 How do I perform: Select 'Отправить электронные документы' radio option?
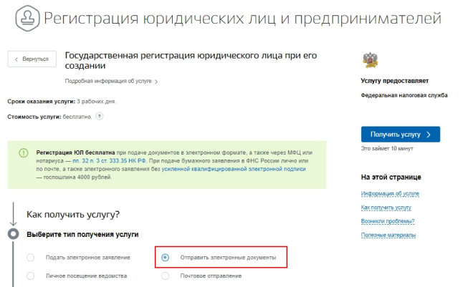[165, 258]
